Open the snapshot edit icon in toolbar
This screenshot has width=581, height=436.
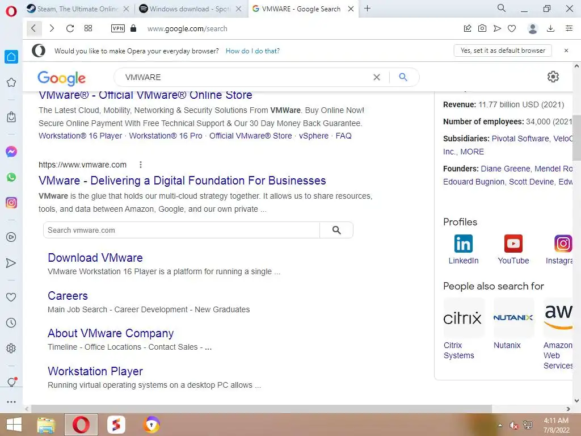468,28
